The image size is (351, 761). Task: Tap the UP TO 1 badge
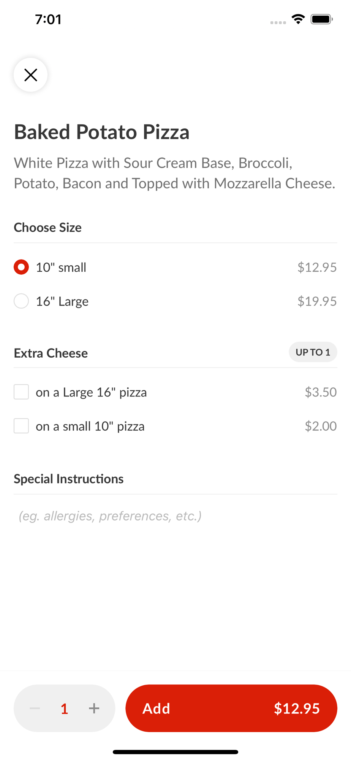[313, 352]
